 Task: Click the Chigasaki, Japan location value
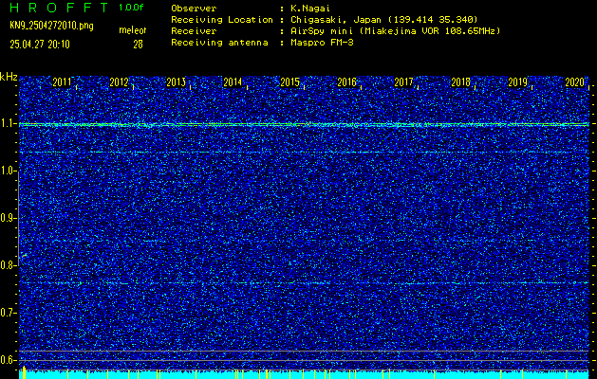384,20
